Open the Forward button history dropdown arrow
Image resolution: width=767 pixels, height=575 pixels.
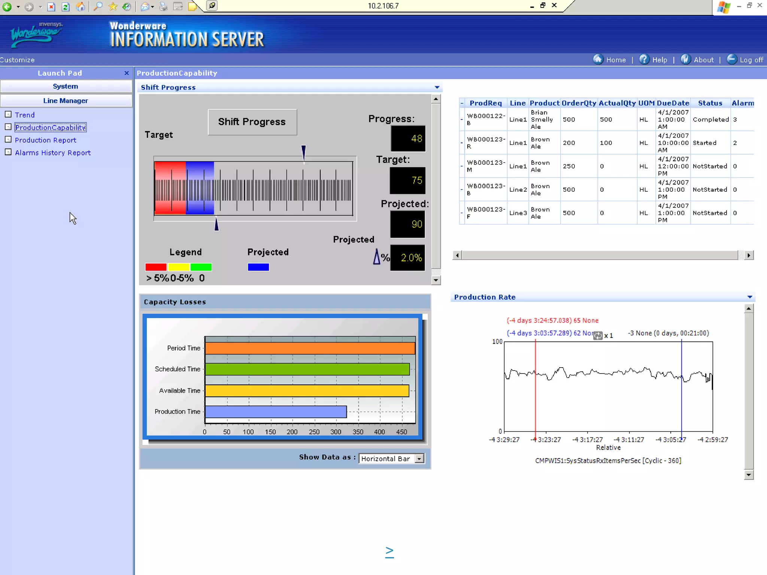[x=40, y=7]
